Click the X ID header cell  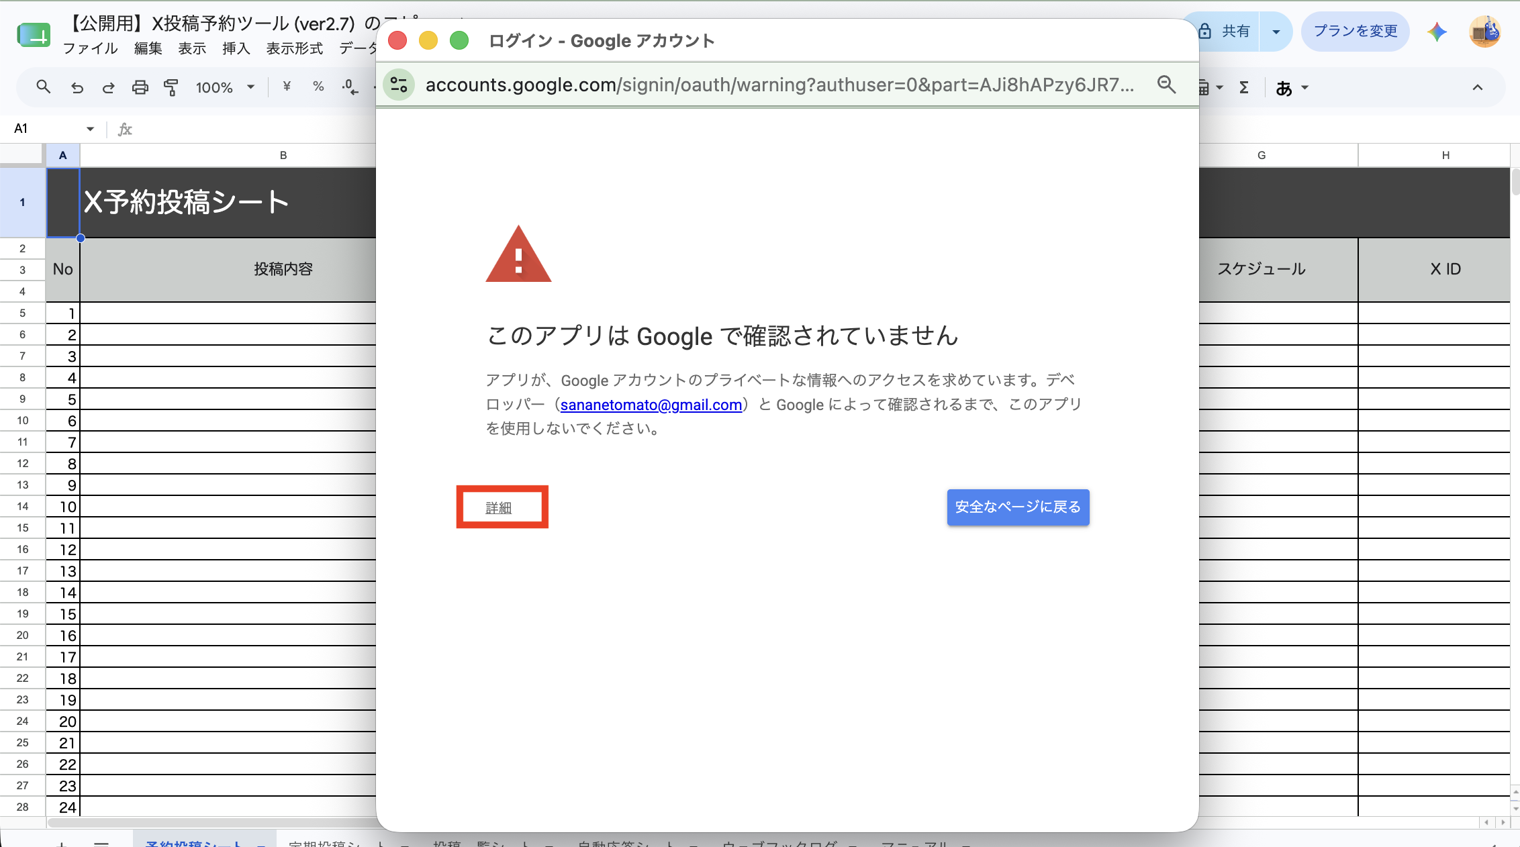(1445, 269)
